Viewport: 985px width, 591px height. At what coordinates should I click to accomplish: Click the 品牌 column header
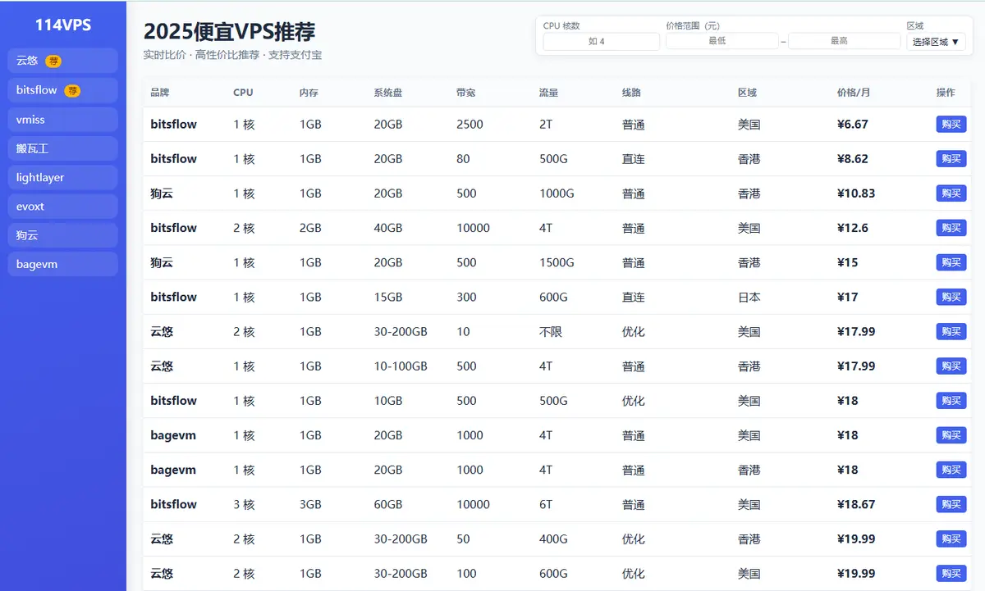coord(160,93)
